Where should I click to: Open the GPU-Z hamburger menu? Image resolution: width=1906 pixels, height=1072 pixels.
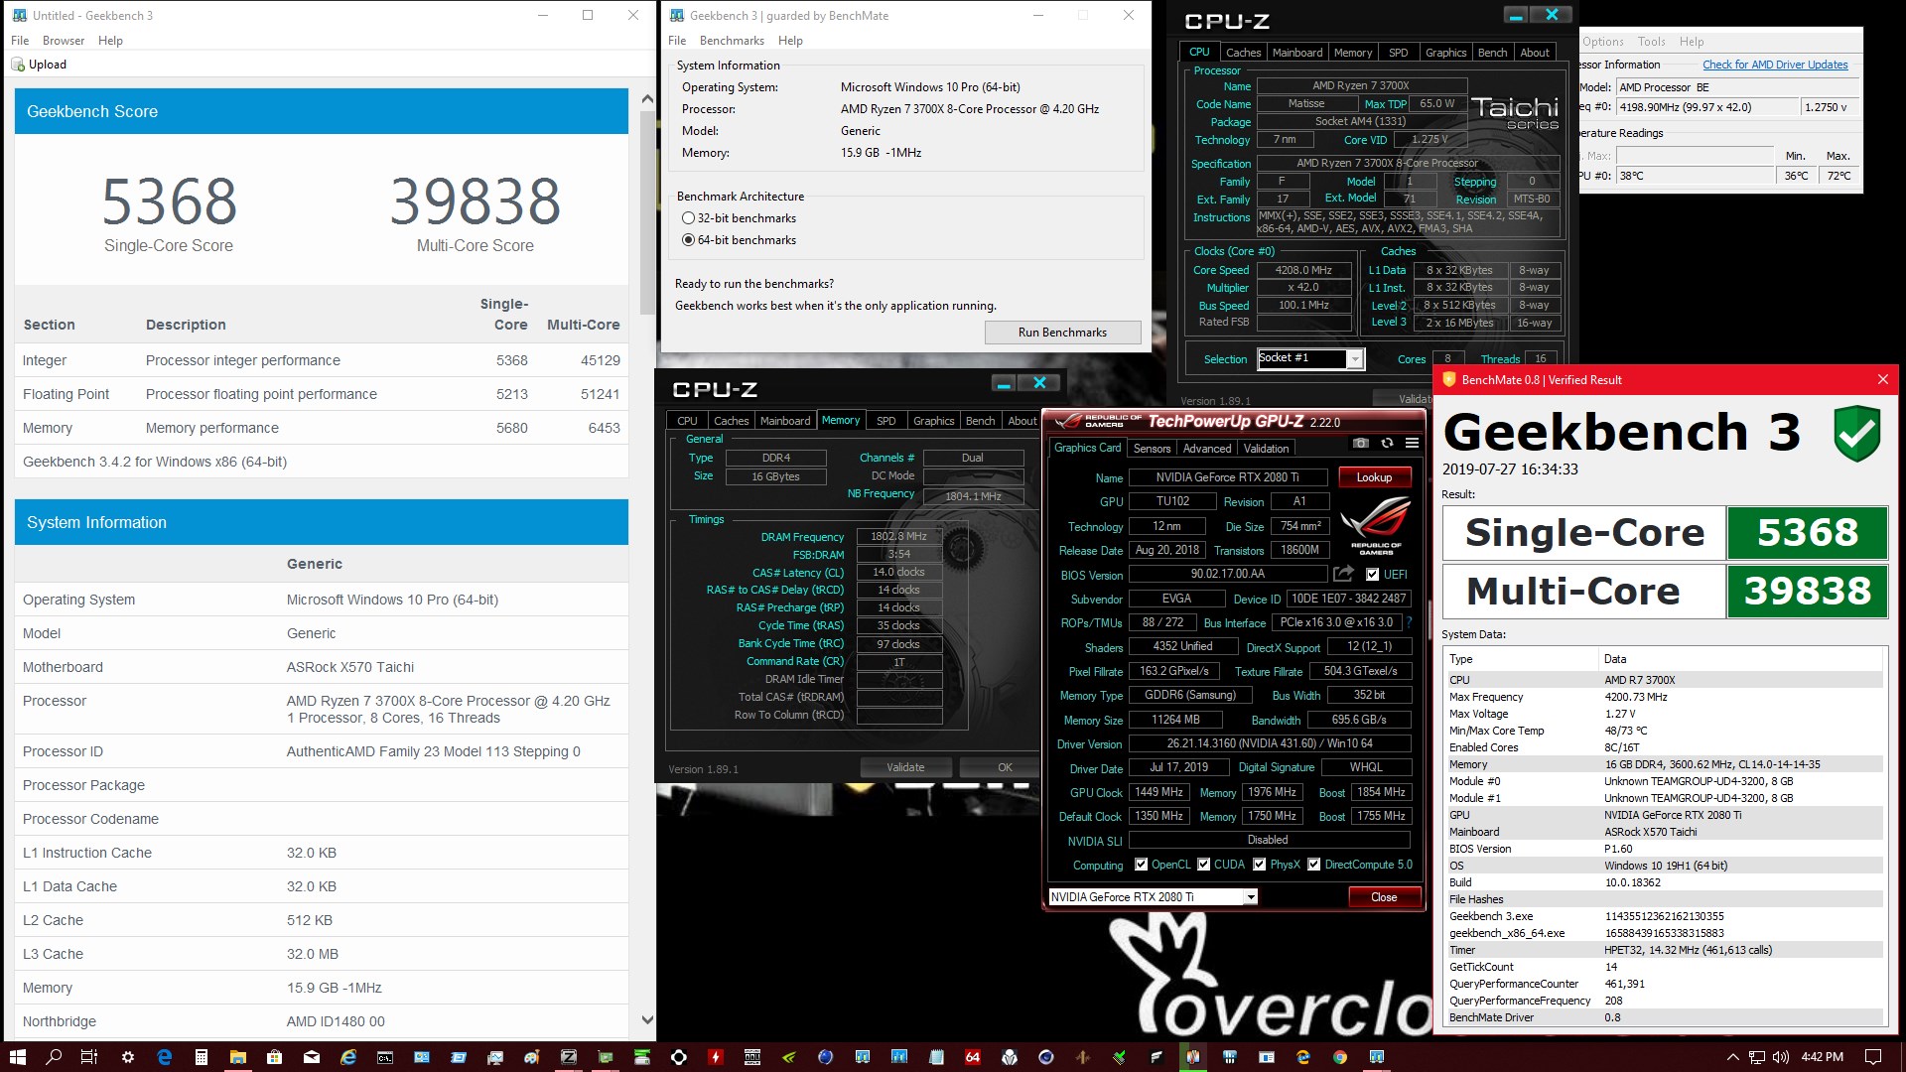[1412, 443]
